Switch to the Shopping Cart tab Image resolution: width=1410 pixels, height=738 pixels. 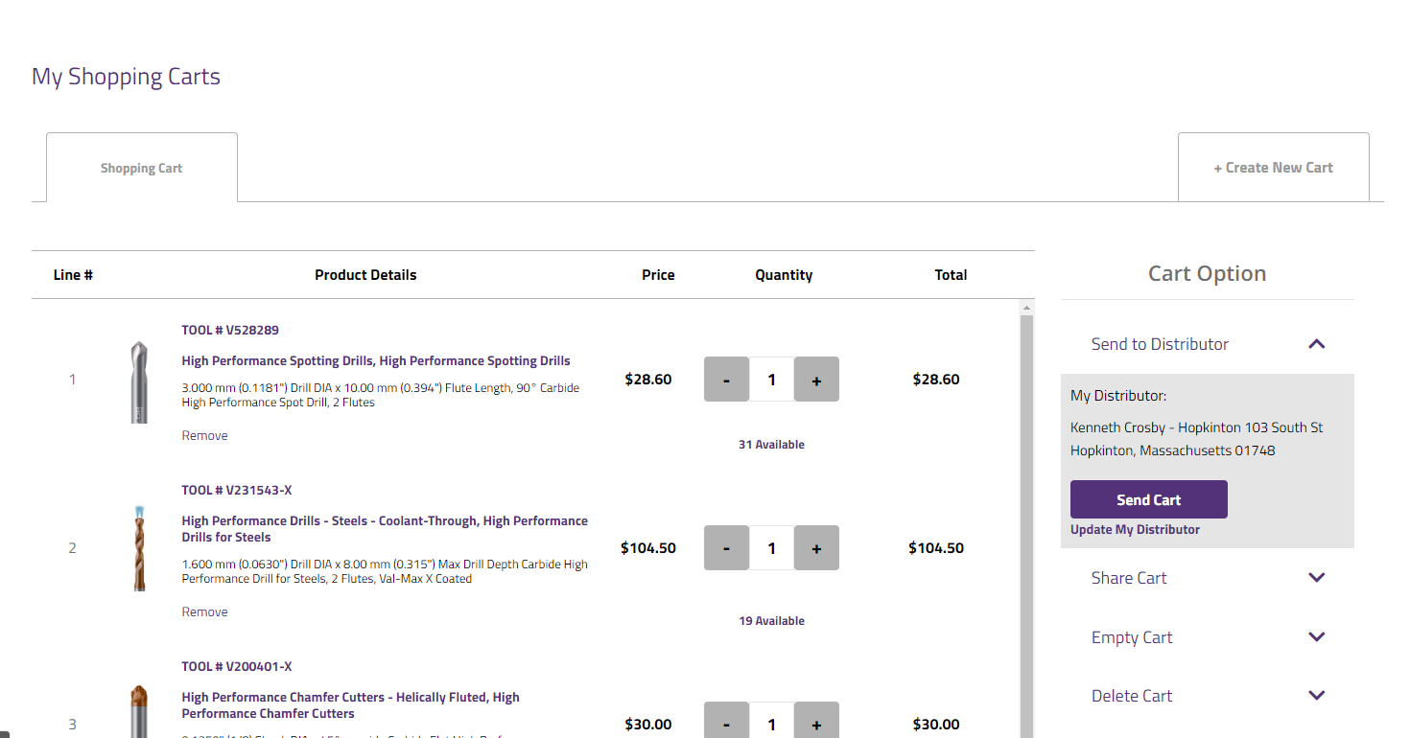(x=141, y=167)
